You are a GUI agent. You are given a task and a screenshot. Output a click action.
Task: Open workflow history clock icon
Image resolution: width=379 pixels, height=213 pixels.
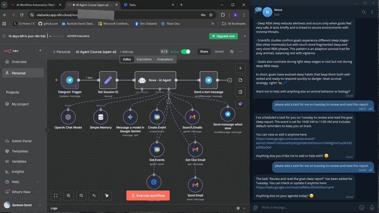pos(232,52)
